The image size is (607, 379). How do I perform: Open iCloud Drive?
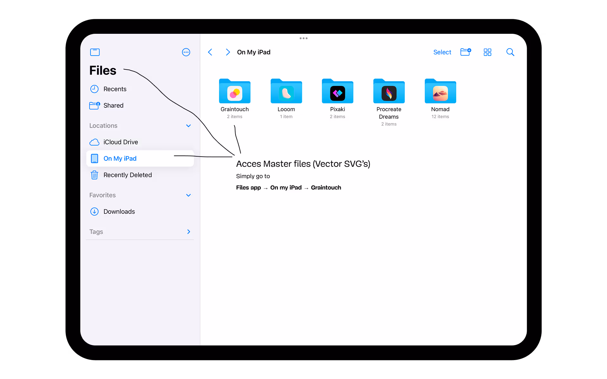(x=140, y=142)
